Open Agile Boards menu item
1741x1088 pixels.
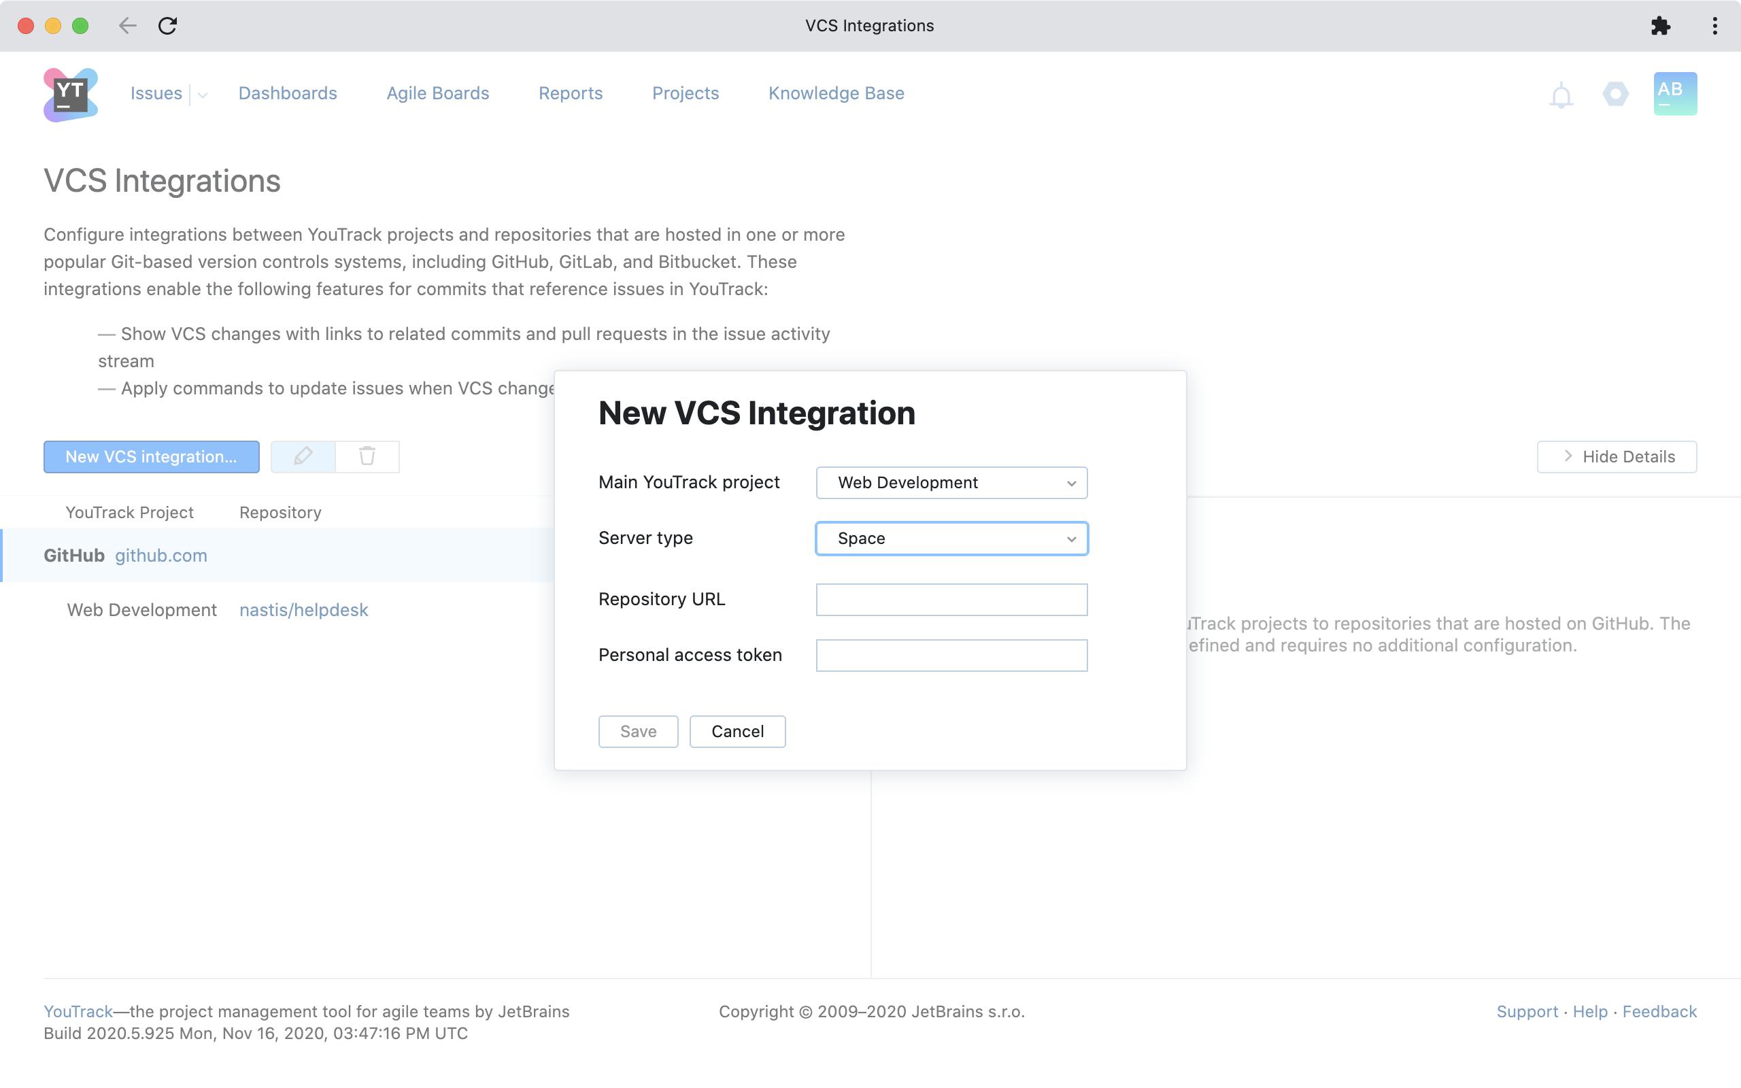pos(437,94)
